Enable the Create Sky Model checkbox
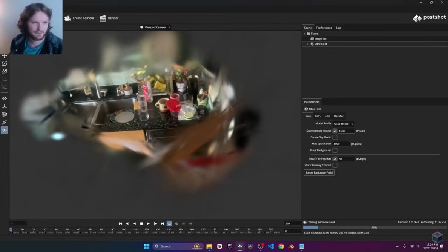The image size is (448, 252). tap(335, 137)
